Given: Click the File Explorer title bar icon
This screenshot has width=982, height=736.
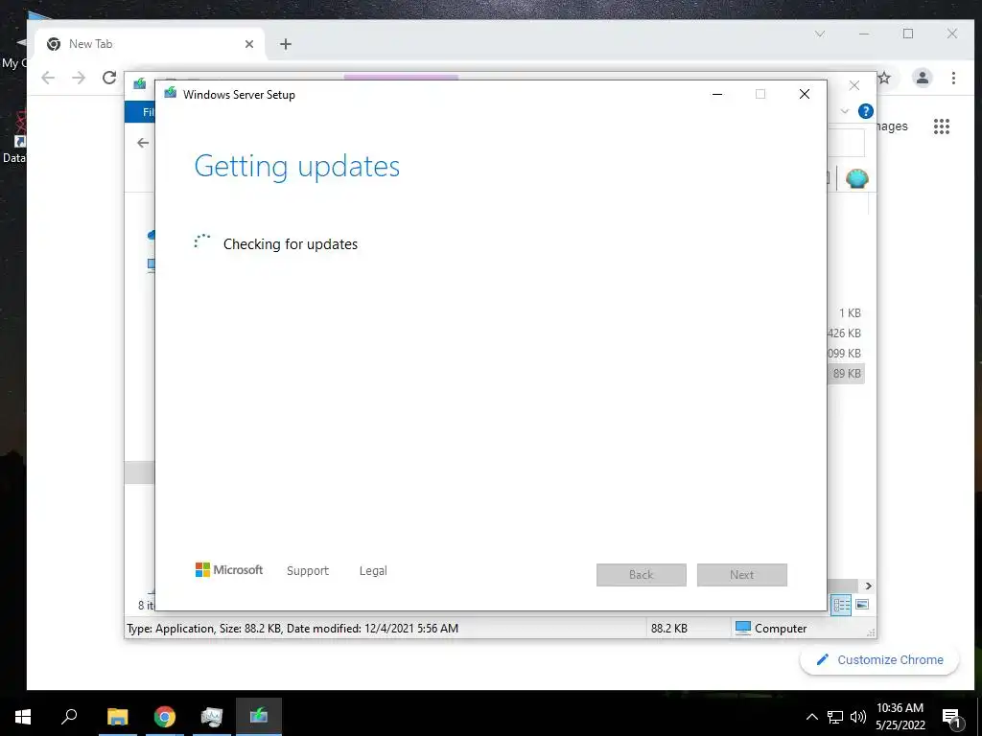Looking at the screenshot, I should pos(140,83).
